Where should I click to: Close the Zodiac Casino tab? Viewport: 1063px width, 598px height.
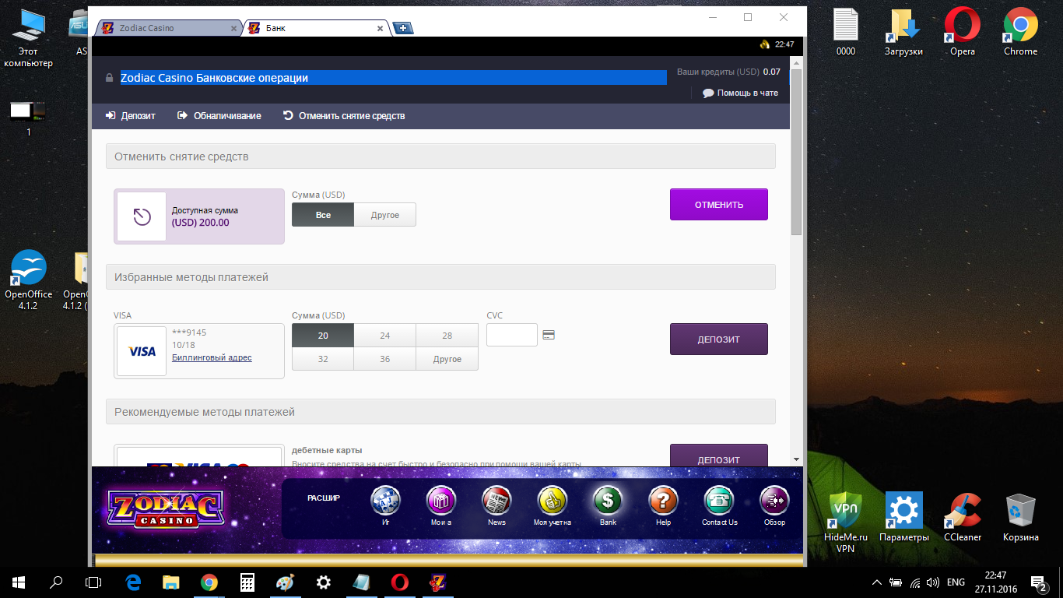click(x=233, y=28)
